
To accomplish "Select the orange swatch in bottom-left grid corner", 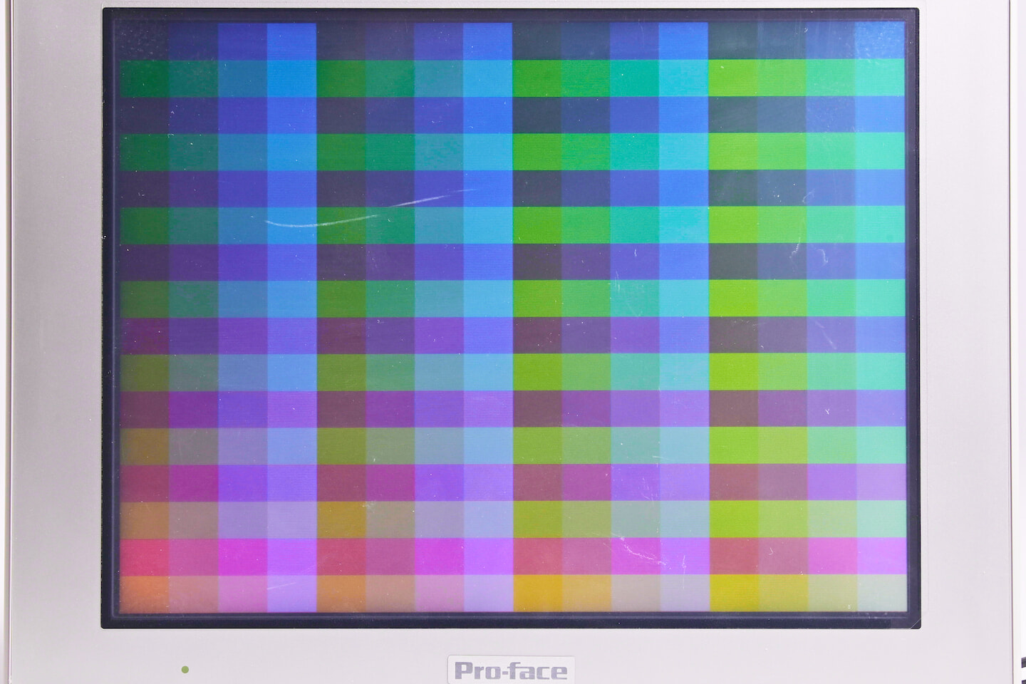I will tap(145, 593).
